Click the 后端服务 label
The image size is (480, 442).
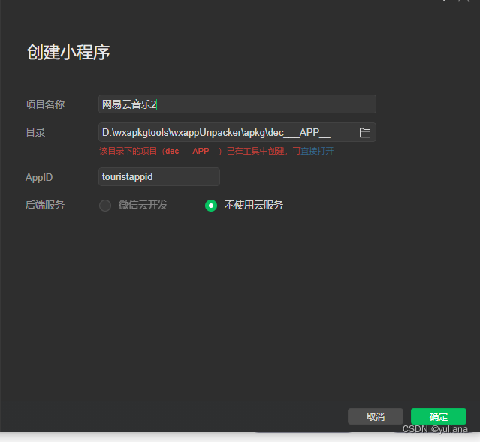[x=45, y=206]
